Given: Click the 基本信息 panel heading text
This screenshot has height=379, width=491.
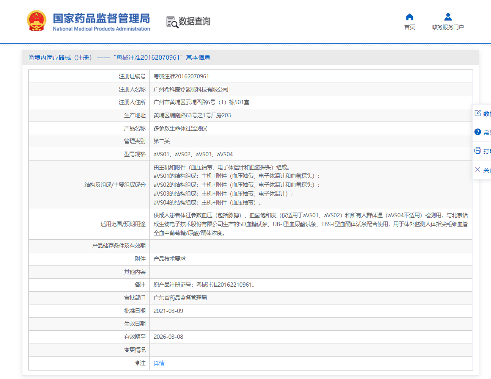Looking at the screenshot, I should click(x=198, y=58).
